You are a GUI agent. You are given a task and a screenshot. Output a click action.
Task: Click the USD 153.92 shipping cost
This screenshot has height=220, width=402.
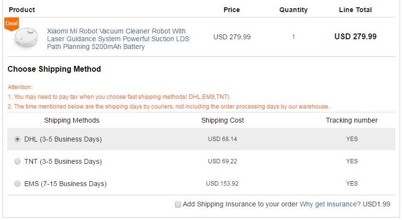tap(222, 184)
